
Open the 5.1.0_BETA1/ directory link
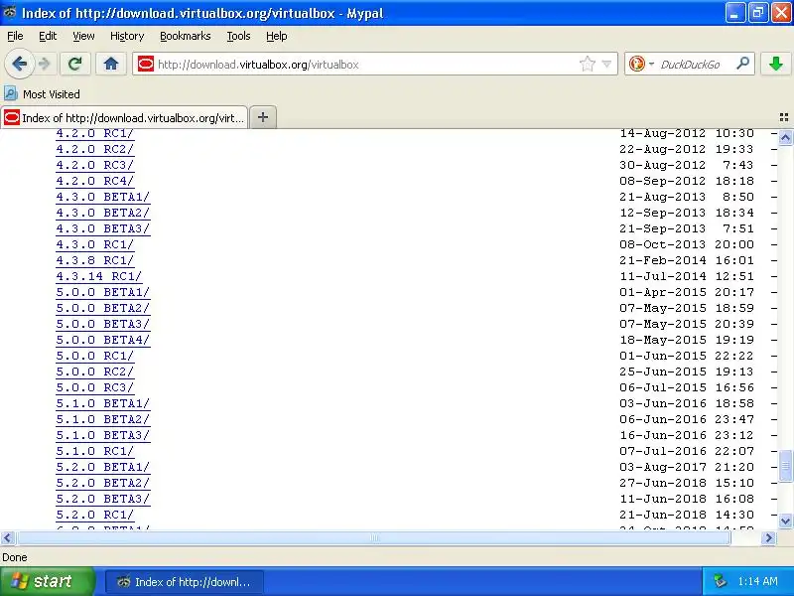(x=103, y=403)
